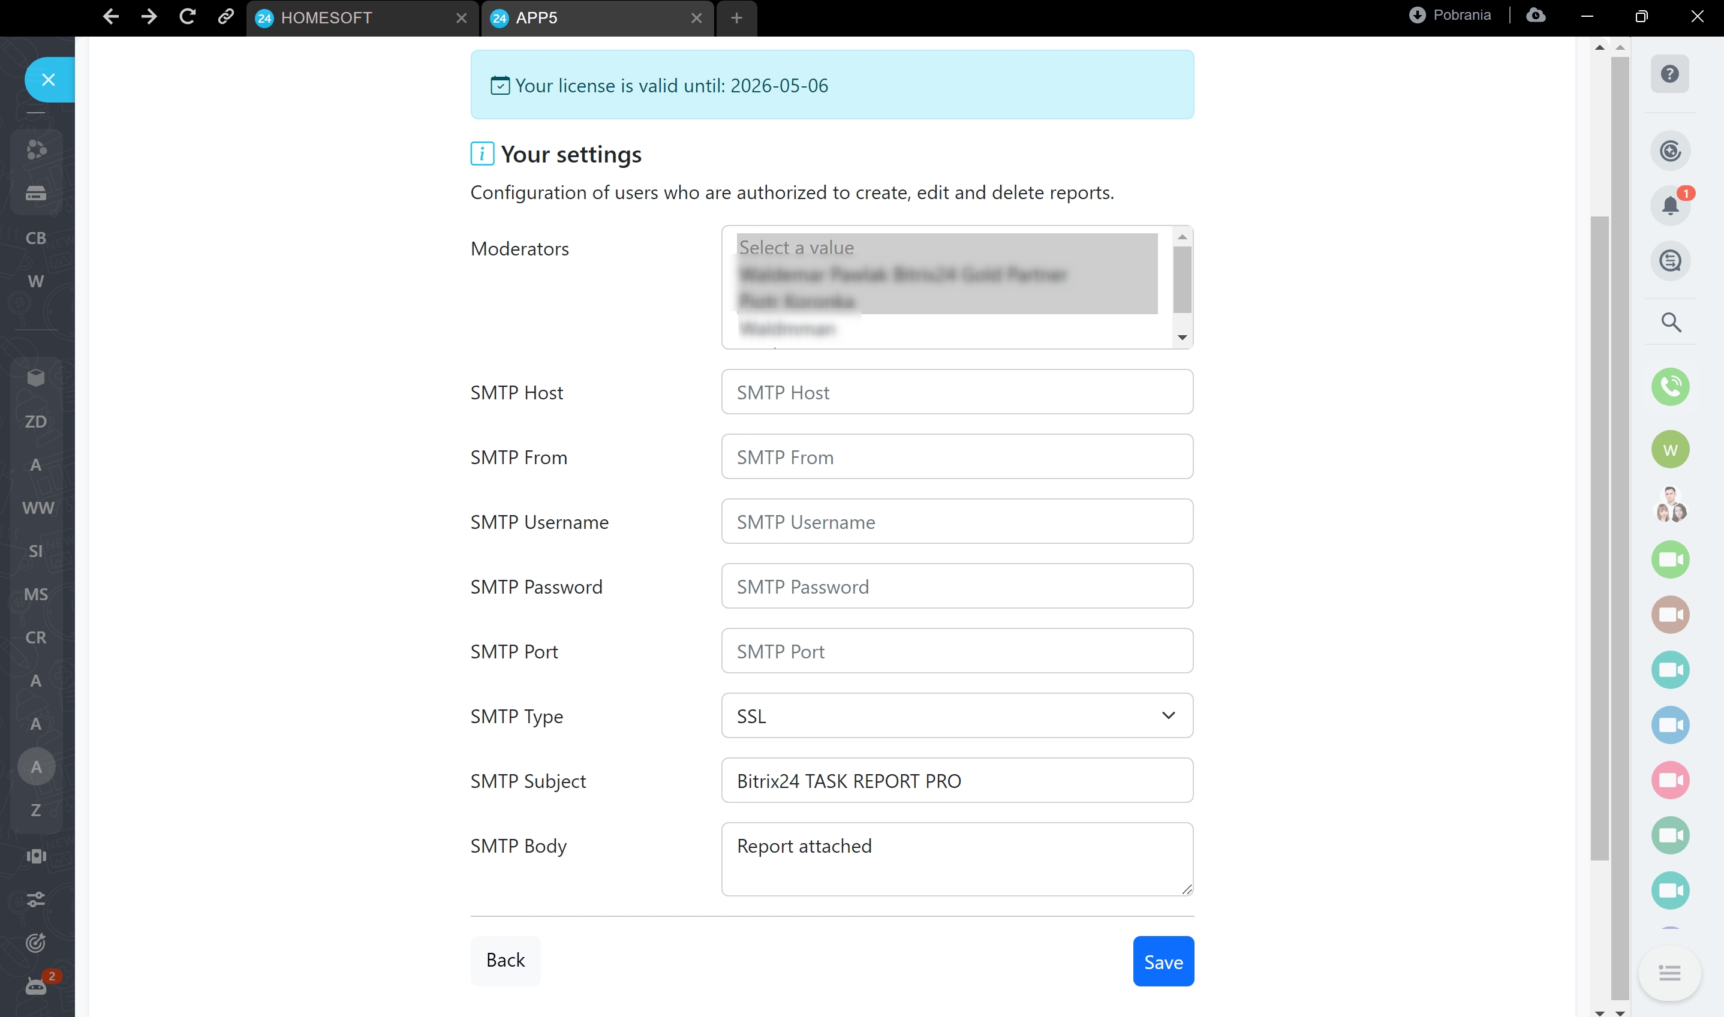The height and width of the screenshot is (1017, 1724).
Task: Close the slider with blue X button
Action: click(x=48, y=80)
